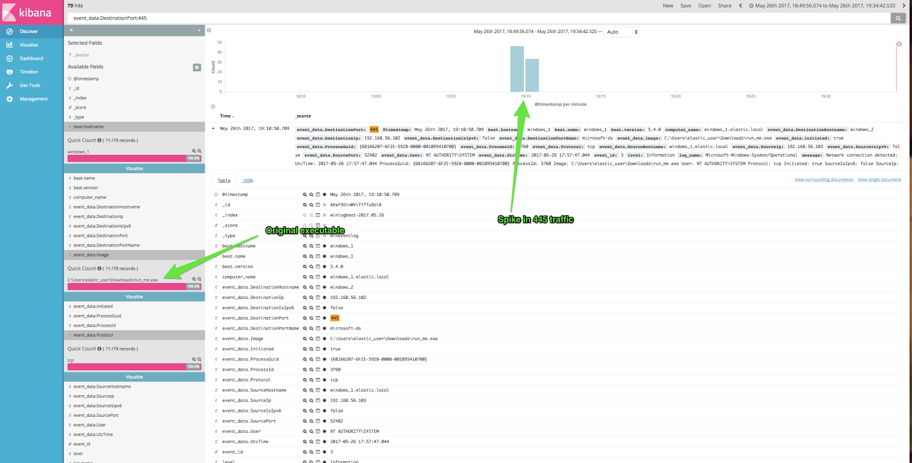The image size is (912, 463).
Task: Click the search magnifier button
Action: coord(898,18)
